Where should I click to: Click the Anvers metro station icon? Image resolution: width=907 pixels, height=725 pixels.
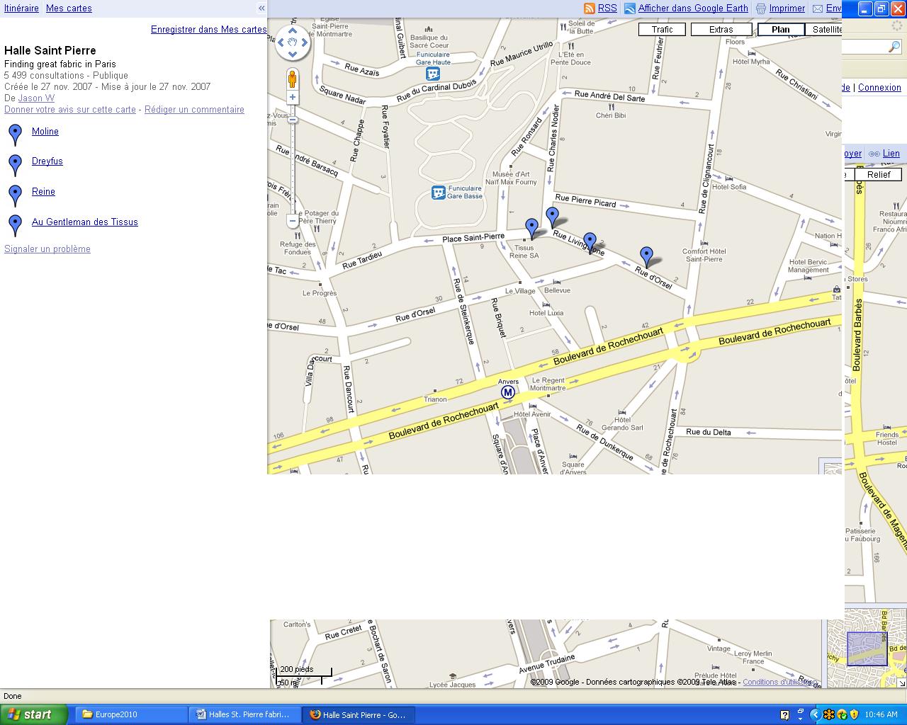(x=507, y=392)
